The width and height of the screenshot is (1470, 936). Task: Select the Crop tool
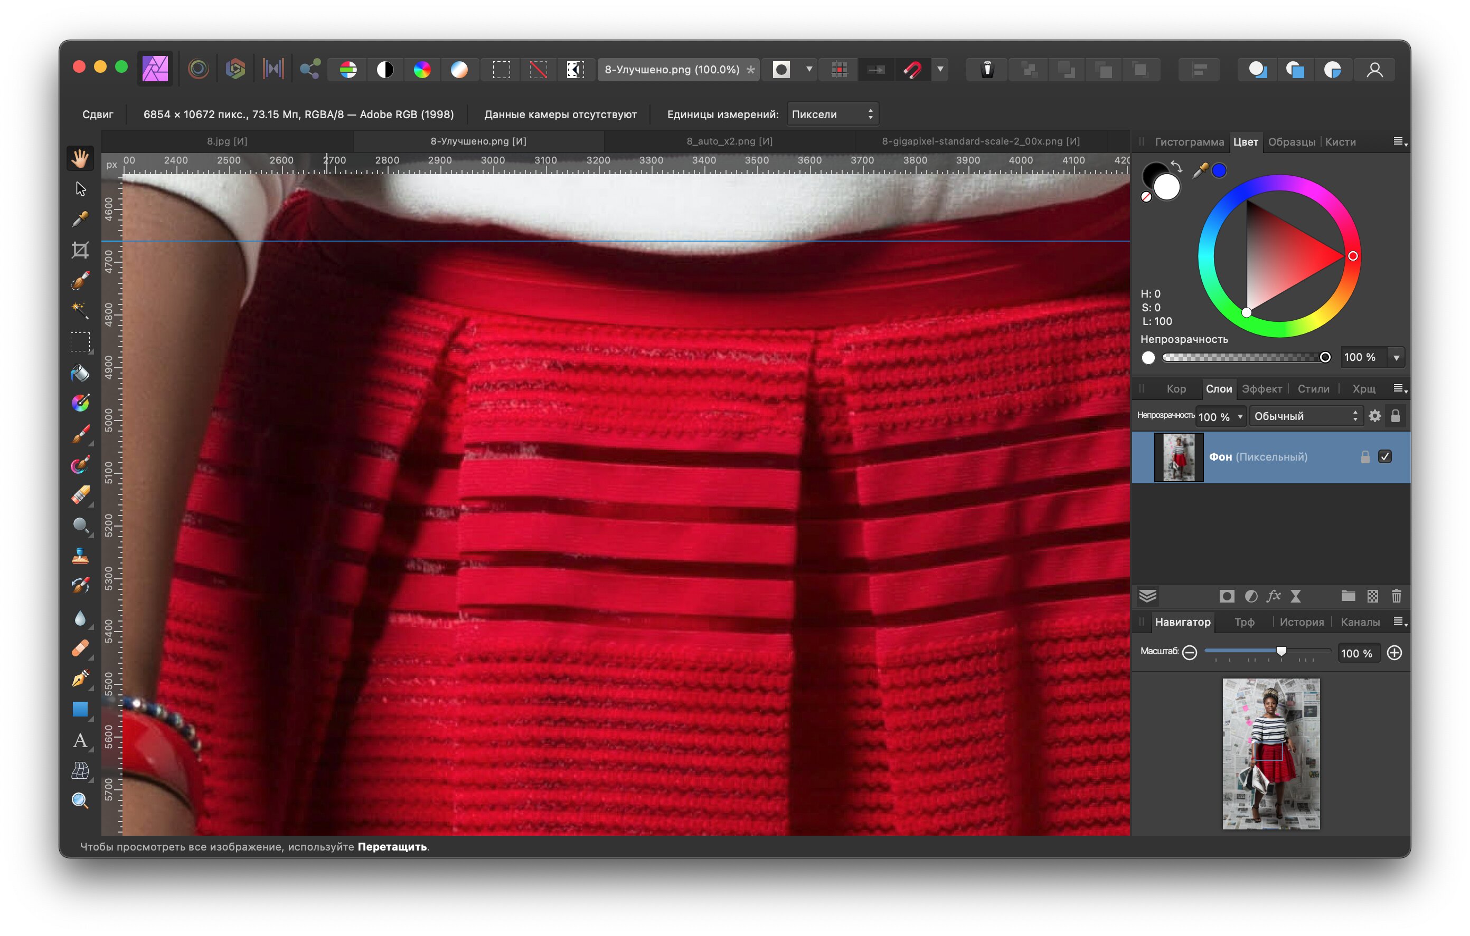pos(80,250)
